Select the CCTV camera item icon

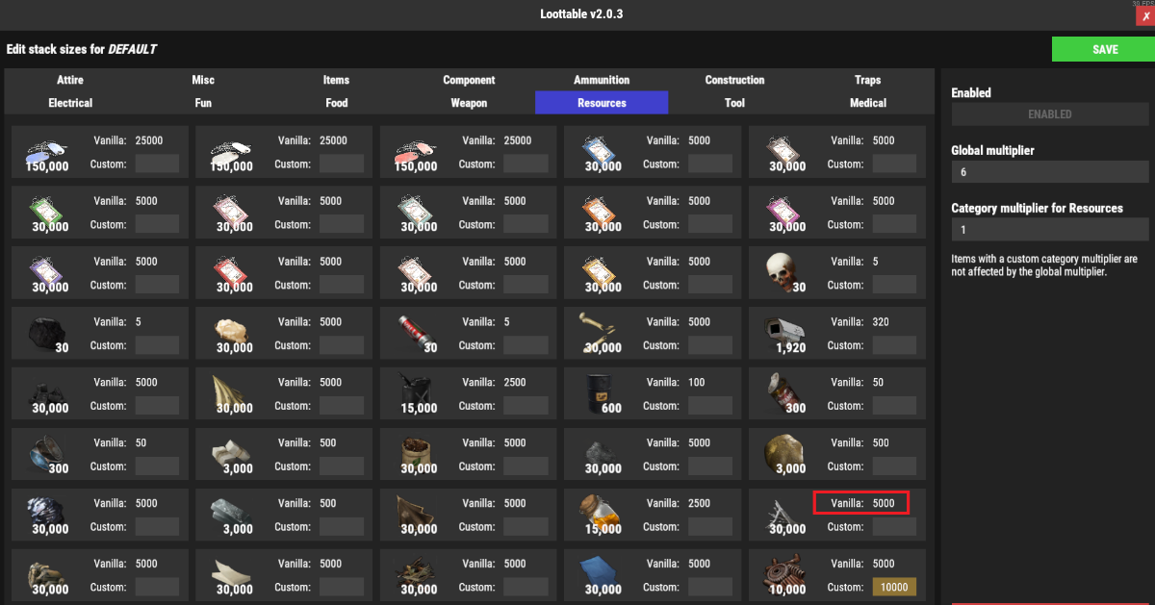[x=783, y=332]
